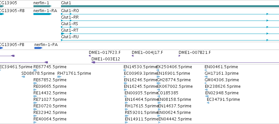Screen dimensions: 279x124
Task: Click the GH17161.3prime EST arrow
Action: click(206, 77)
